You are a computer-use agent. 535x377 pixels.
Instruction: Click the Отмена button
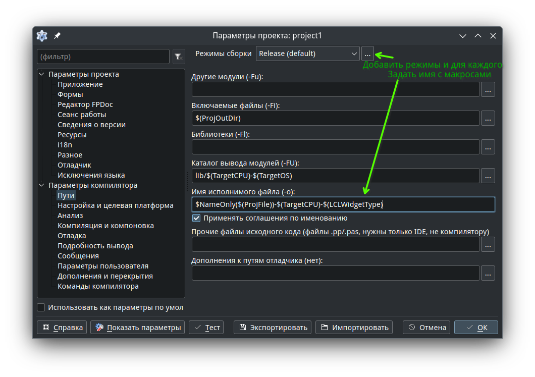[426, 328]
